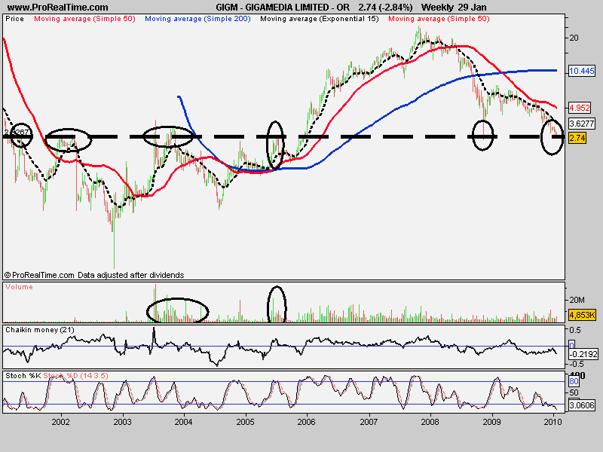Click the Volume panel label

click(19, 287)
